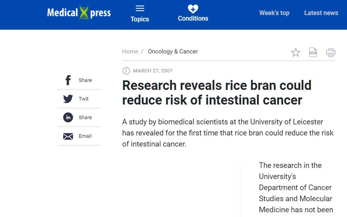
Task: Click the rice bran article headline
Action: [216, 92]
